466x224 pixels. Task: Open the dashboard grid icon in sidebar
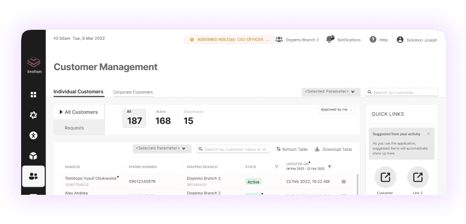pyautogui.click(x=34, y=95)
